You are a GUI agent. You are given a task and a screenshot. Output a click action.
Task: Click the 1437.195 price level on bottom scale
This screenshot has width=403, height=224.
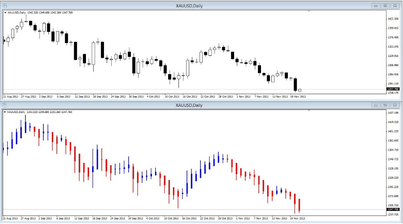pos(392,113)
